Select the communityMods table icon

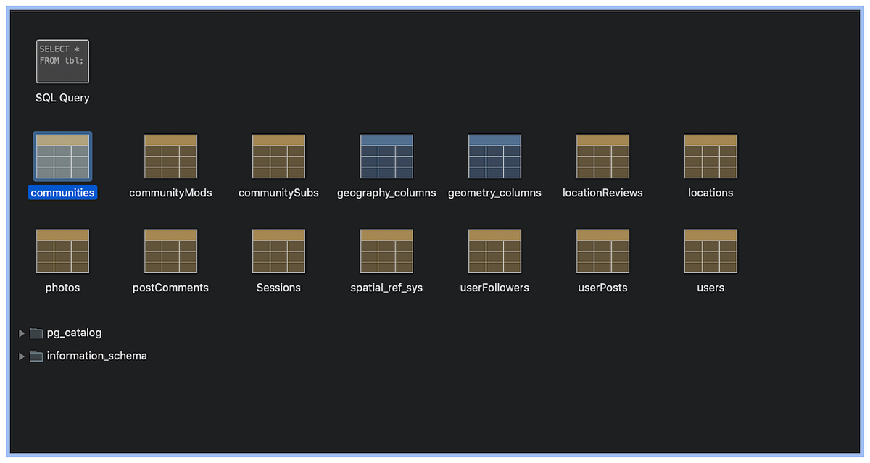click(x=170, y=156)
